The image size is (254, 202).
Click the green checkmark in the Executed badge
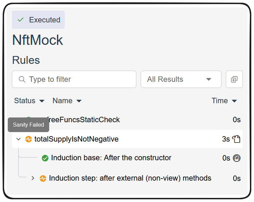(x=21, y=20)
